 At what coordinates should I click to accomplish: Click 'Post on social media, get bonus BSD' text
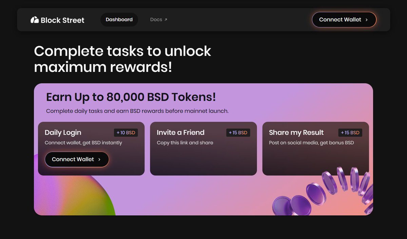coord(311,143)
